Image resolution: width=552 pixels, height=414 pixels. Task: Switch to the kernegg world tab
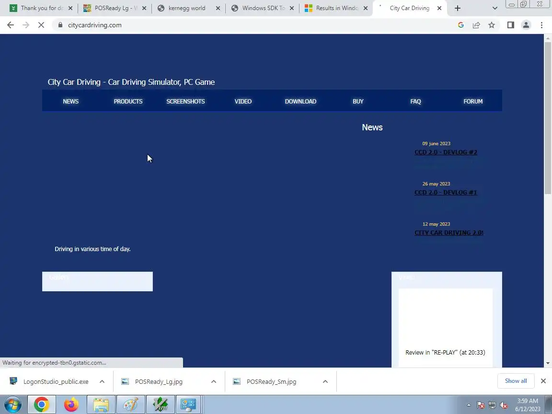coord(187,8)
